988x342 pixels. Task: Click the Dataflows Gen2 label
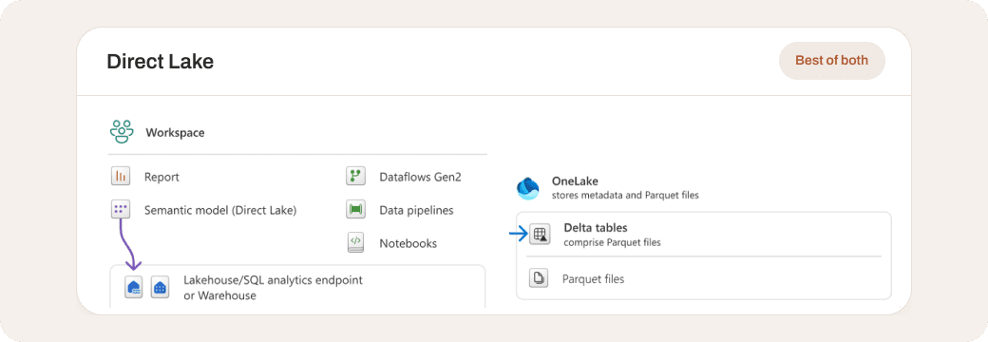tap(420, 177)
